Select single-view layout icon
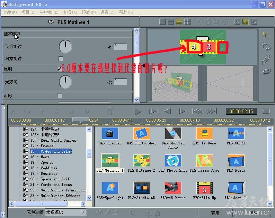Image resolution: width=275 pixels, height=218 pixels. pyautogui.click(x=162, y=22)
